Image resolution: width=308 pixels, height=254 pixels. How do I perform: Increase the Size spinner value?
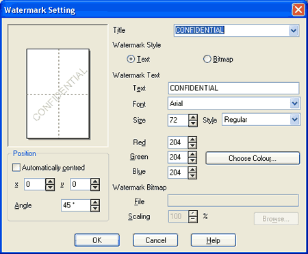pos(193,118)
